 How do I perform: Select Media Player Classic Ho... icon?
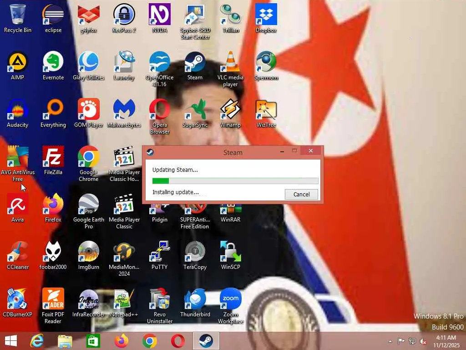[124, 164]
